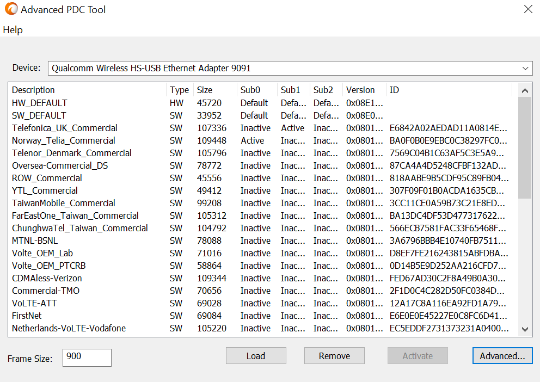Click the Load button
The image size is (540, 382).
point(255,355)
